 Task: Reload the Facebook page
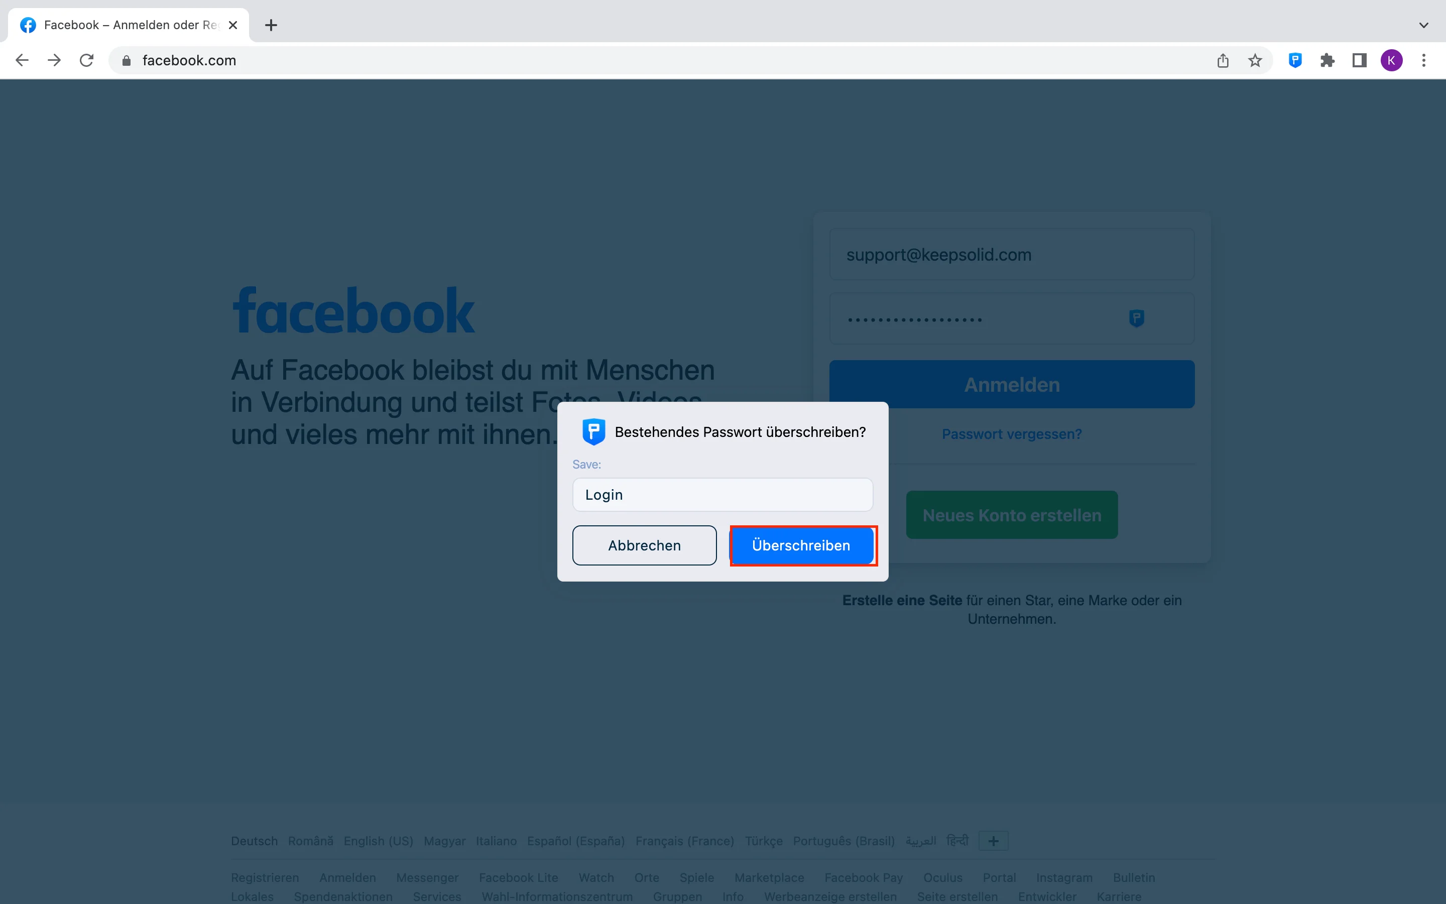click(87, 60)
